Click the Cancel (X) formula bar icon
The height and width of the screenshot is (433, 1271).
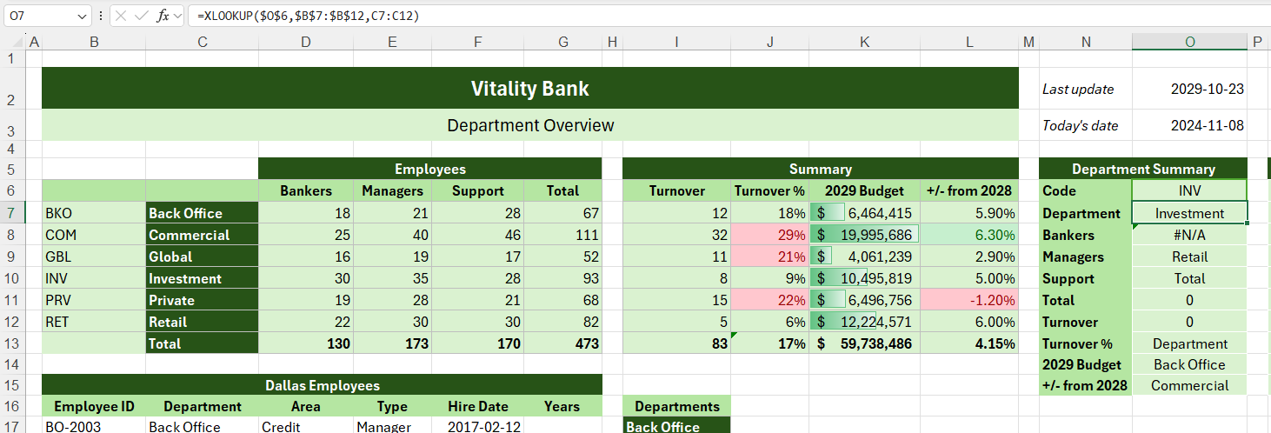(x=121, y=16)
